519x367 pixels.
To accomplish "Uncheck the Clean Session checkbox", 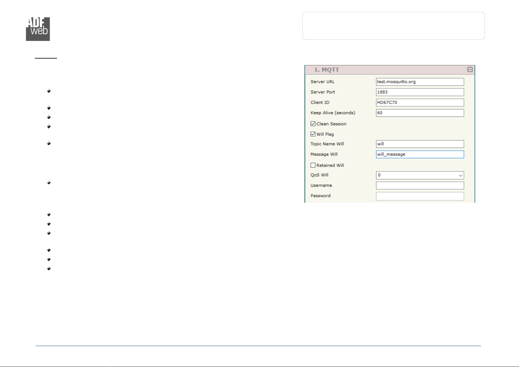I will pos(313,124).
